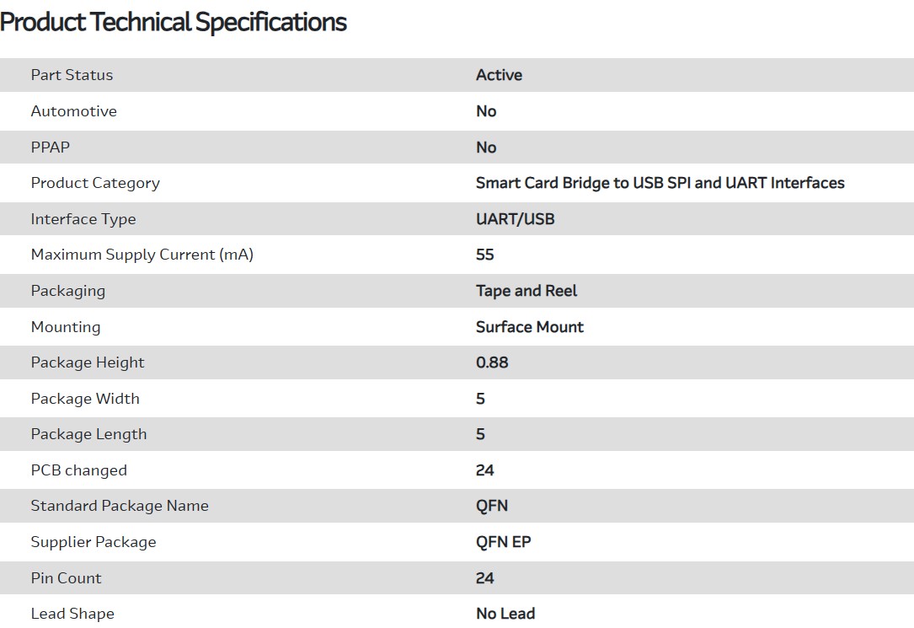Click the Package Height value 0.88
Image resolution: width=914 pixels, height=628 pixels.
[x=492, y=362]
